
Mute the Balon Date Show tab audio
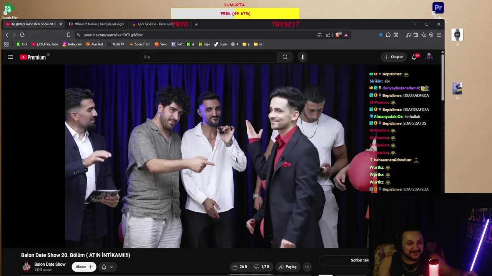pos(13,24)
